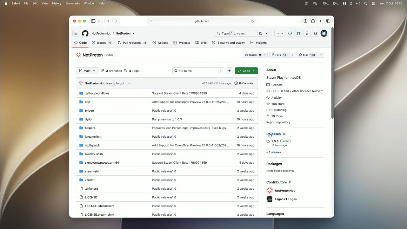Image resolution: width=407 pixels, height=229 pixels.
Task: Expand the create new plus dropdown
Action: (x=280, y=33)
